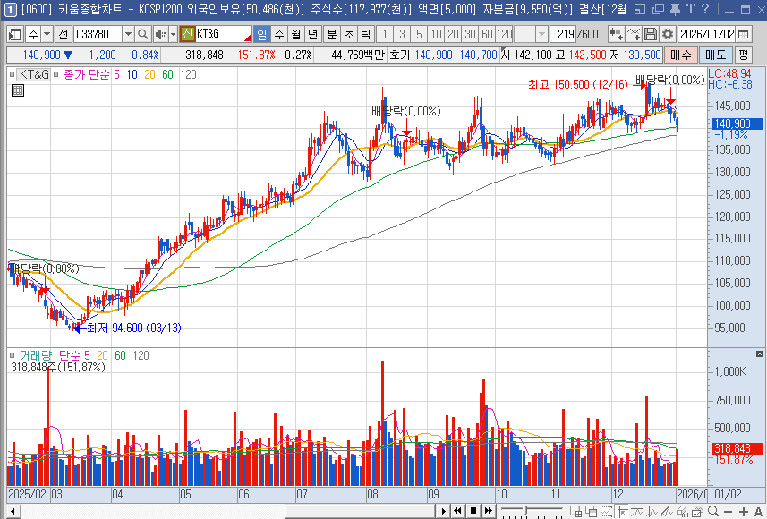
Task: Click the pin window icon in title bar
Action: click(x=675, y=9)
